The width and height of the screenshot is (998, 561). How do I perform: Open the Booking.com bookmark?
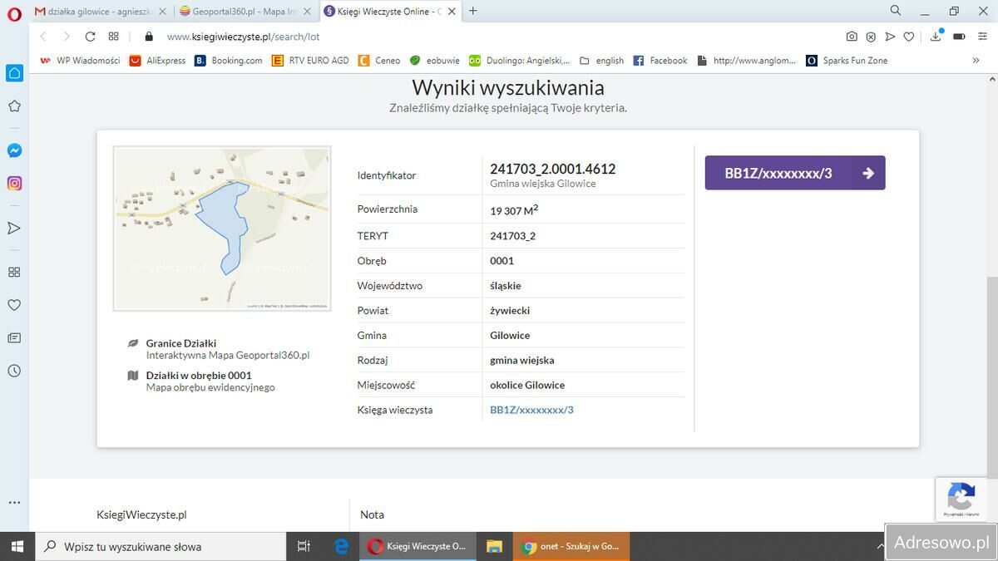(229, 60)
